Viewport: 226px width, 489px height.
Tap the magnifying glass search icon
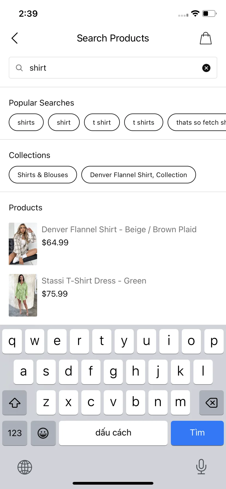[19, 68]
